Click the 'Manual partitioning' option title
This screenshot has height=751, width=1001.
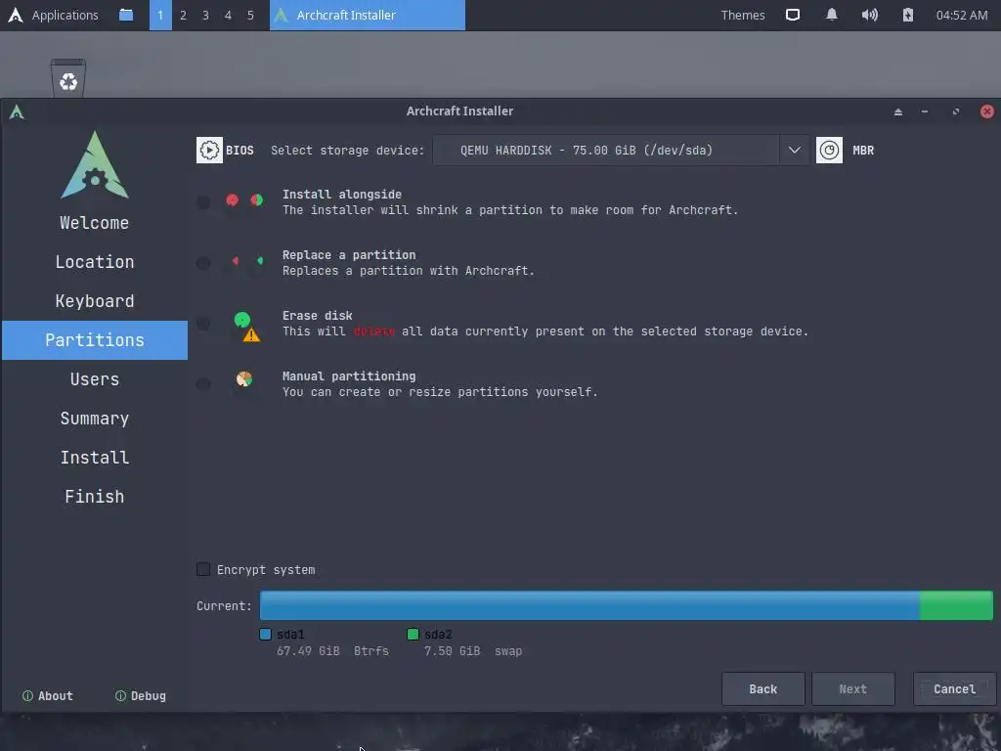click(x=349, y=376)
